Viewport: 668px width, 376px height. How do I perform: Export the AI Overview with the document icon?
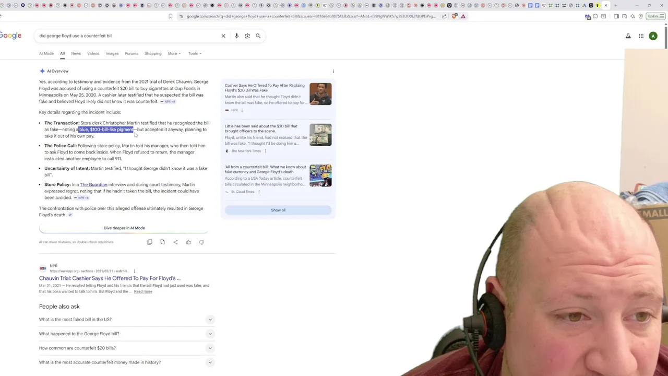(x=162, y=242)
